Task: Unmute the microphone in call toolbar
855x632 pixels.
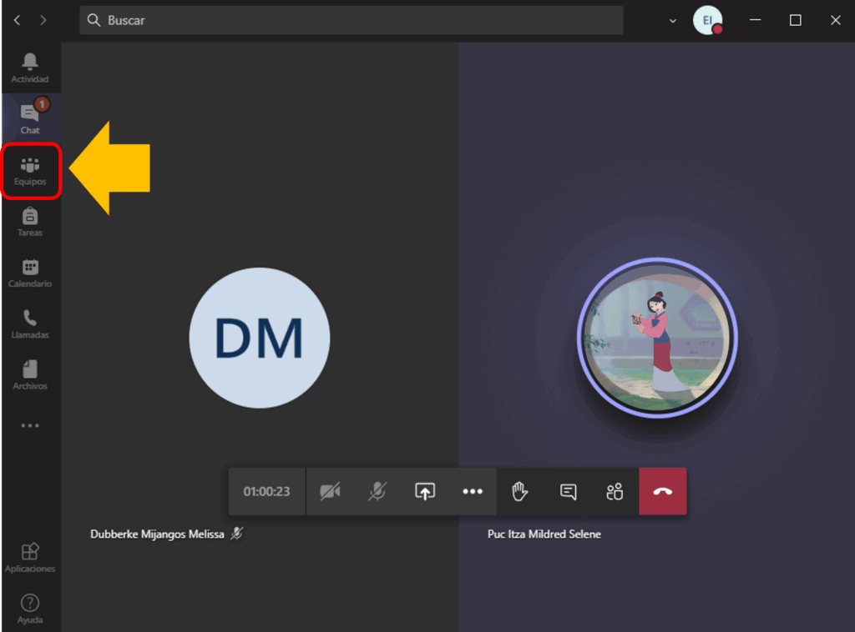Action: pyautogui.click(x=377, y=492)
